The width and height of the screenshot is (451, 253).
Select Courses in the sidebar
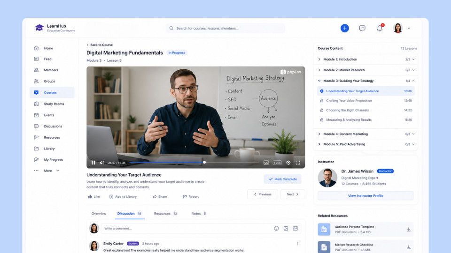(52, 92)
